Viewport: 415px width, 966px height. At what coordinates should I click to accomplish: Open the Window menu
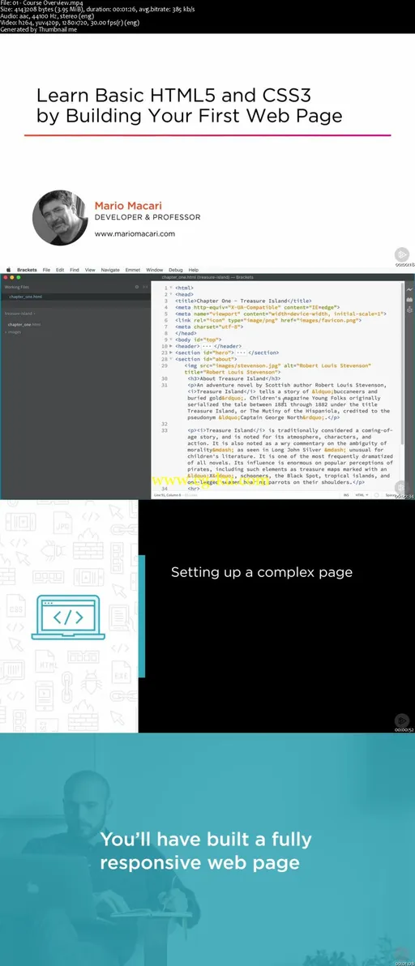click(x=155, y=270)
